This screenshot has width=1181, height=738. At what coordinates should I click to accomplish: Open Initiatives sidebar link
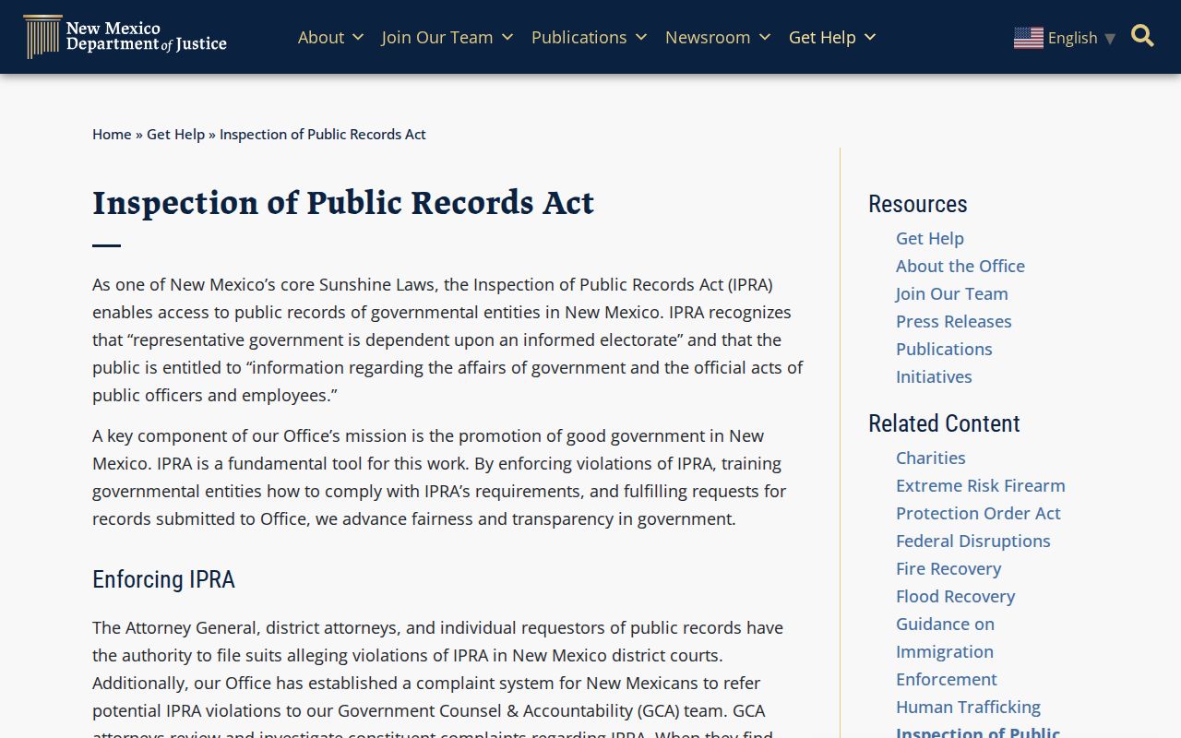pyautogui.click(x=934, y=376)
